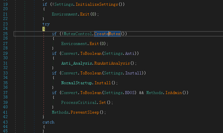The image size is (223, 133).
Task: Click the Methods class name on line 37
Action: (155, 93)
